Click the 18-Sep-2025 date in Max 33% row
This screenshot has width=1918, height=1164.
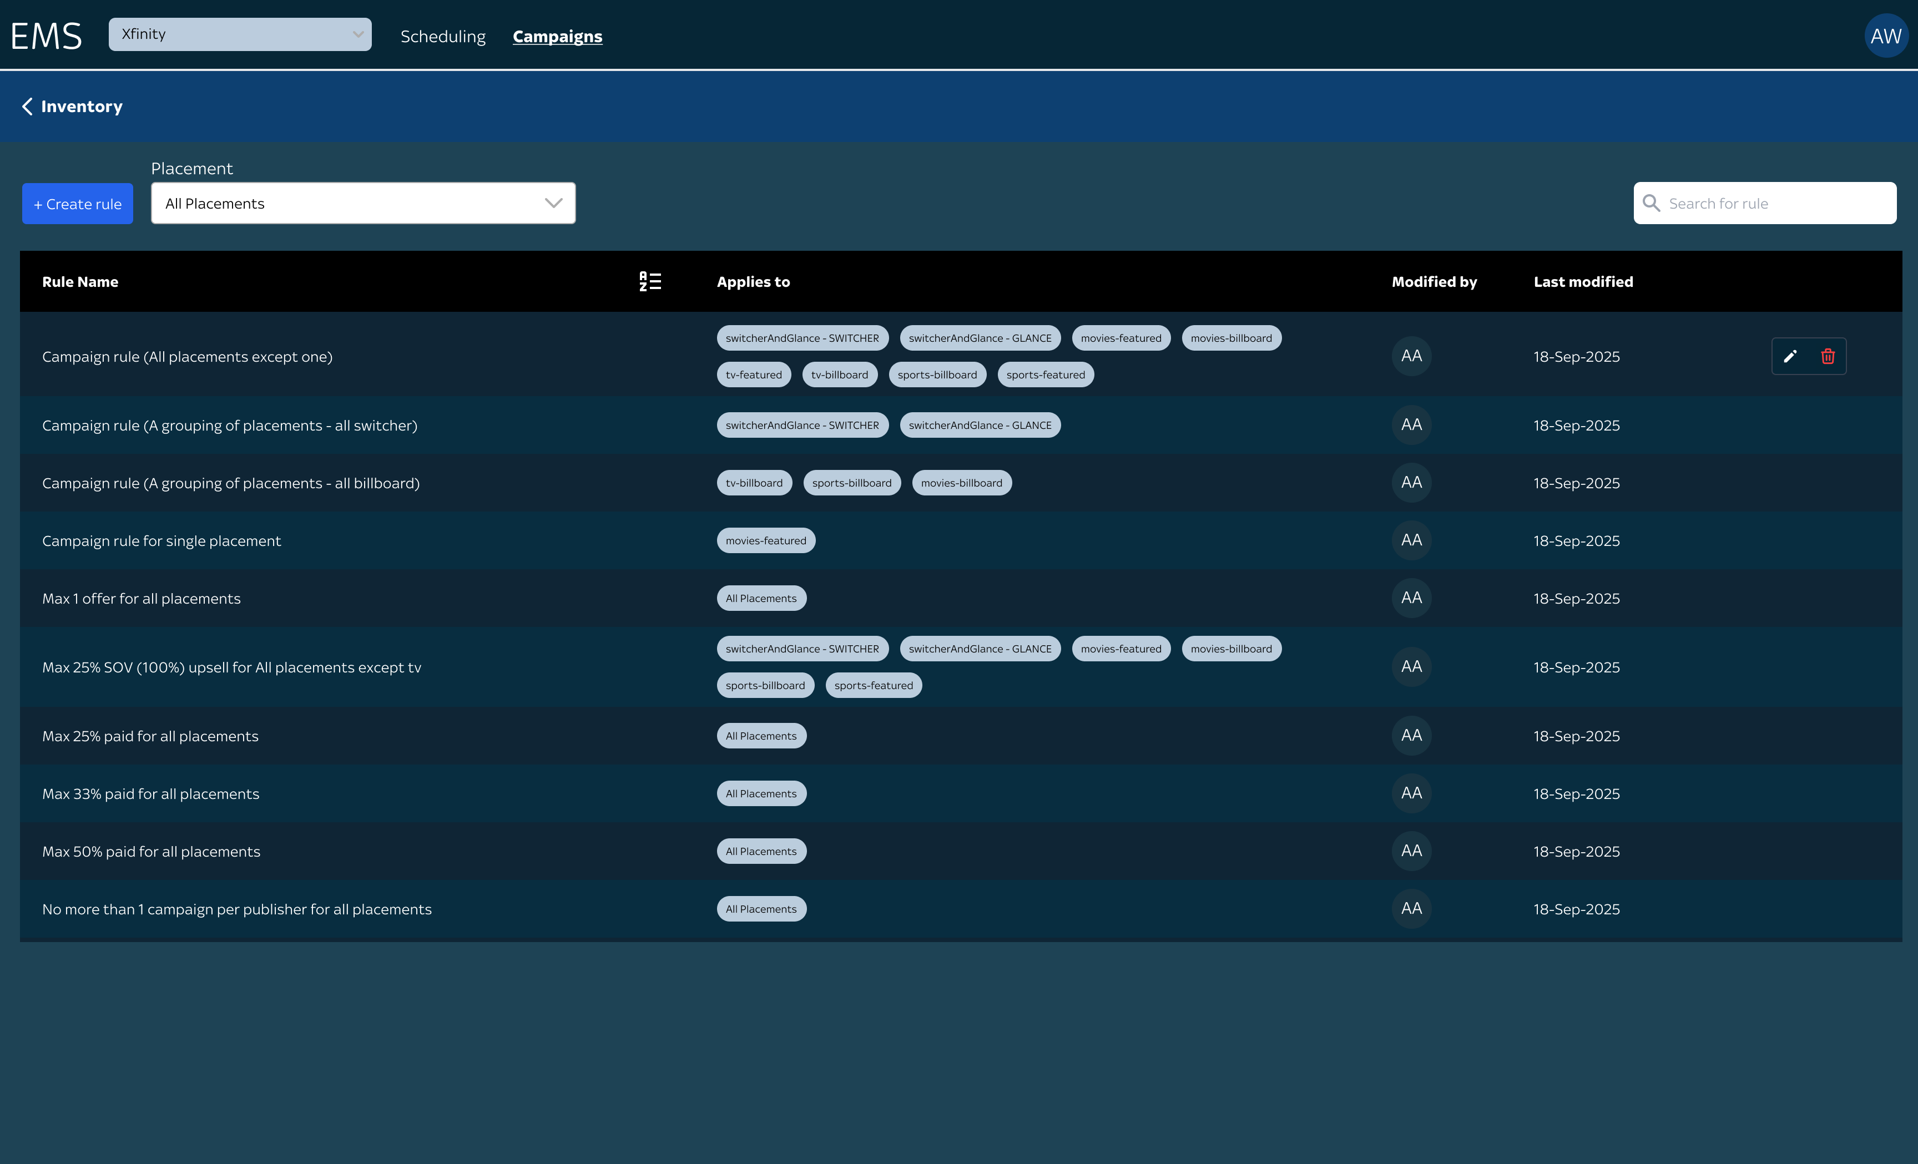coord(1576,793)
